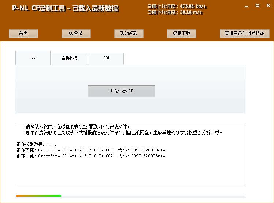Click the download progress bar
Viewport: 274px width, 203px height.
coord(130,196)
